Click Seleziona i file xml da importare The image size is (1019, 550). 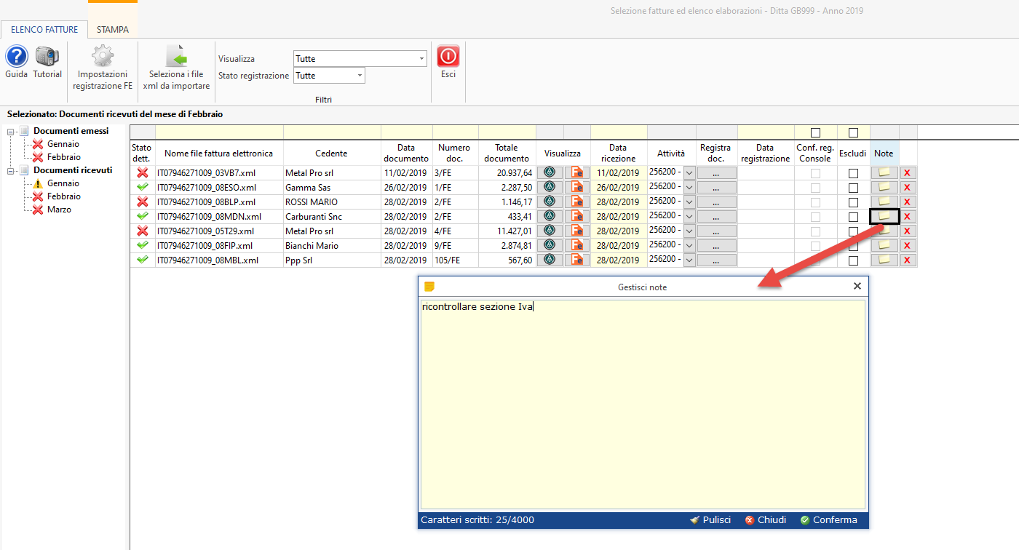coord(176,57)
